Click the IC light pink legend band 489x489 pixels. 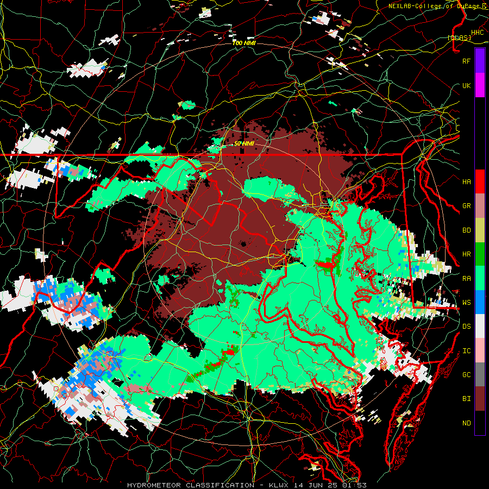(x=480, y=350)
